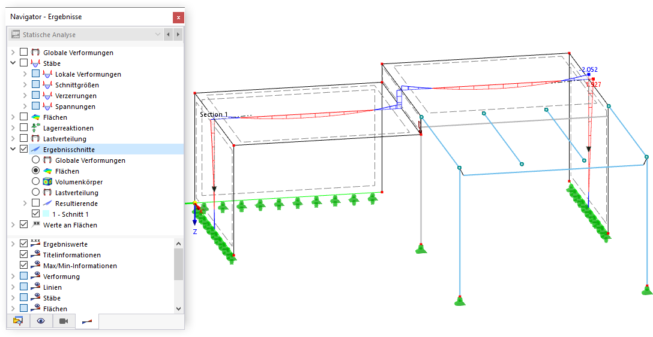Viewport: 653px width, 337px height.
Task: Click the Schnitt 1 cyan color swatch
Action: (46, 214)
